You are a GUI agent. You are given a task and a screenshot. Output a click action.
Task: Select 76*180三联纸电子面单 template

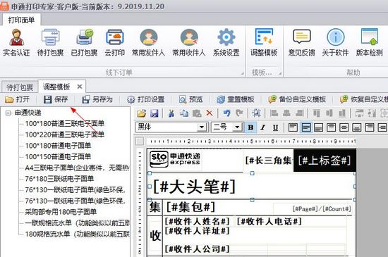click(x=59, y=179)
